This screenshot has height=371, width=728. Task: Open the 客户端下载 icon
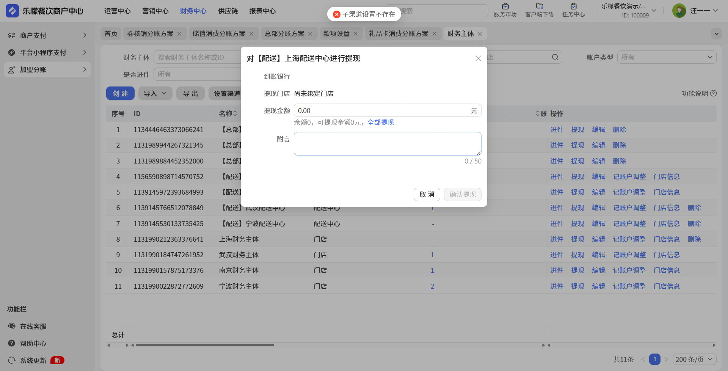(539, 6)
